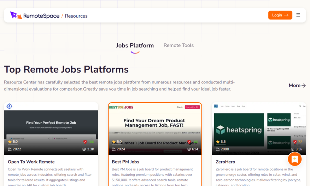Click the shield score icon on Open To Work Remote
Viewport: 310px width, 186px height.
click(x=85, y=142)
